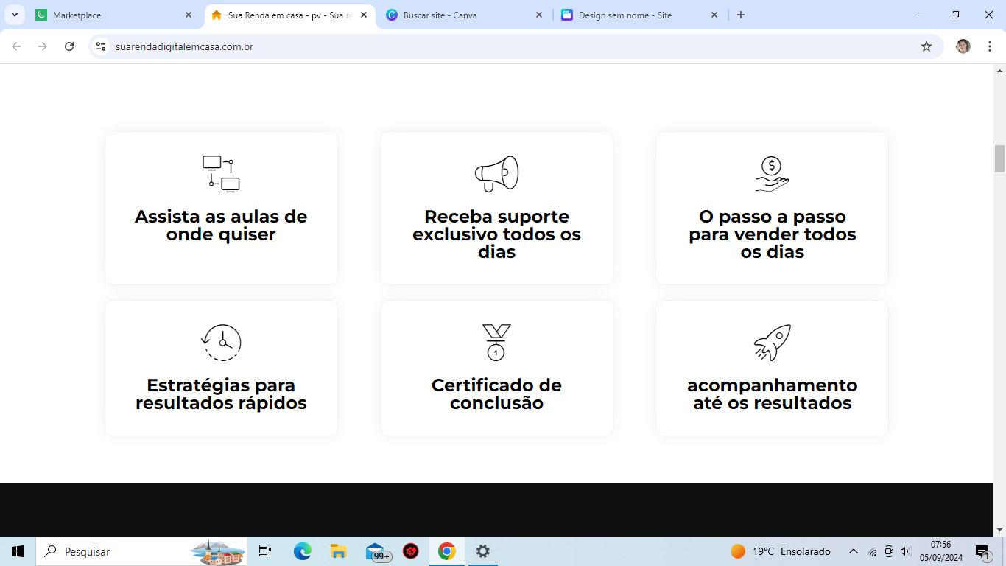Image resolution: width=1006 pixels, height=566 pixels.
Task: Click the taskbar Pesquisar search box
Action: point(141,551)
